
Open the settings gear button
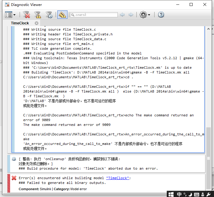point(143,15)
